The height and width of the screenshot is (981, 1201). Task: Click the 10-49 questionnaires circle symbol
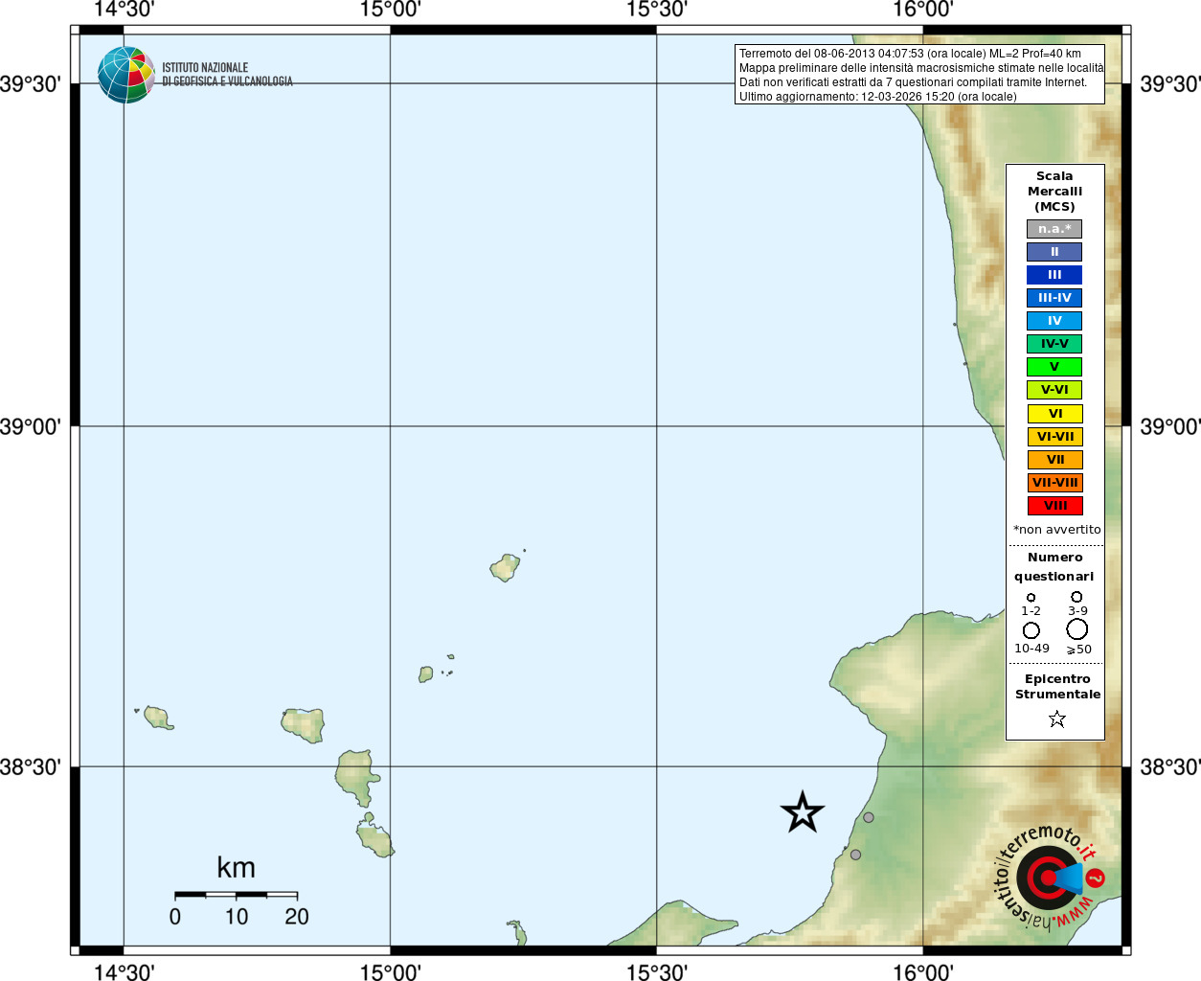[x=1031, y=630]
